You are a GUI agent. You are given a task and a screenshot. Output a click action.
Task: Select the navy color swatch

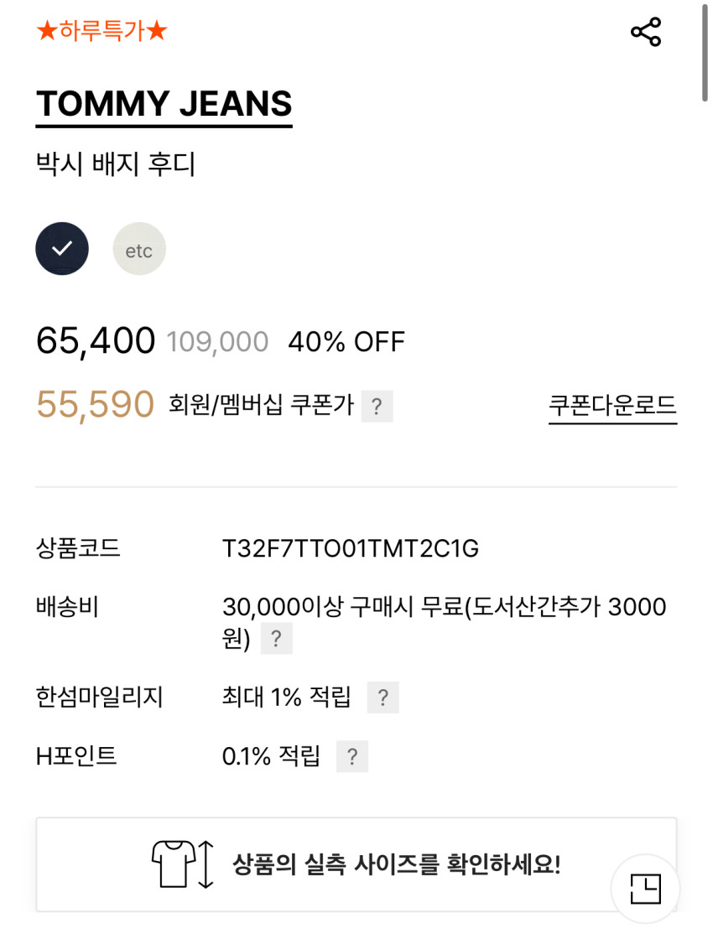coord(62,249)
